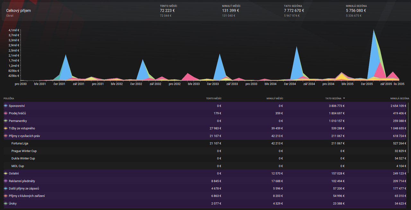Click the čer 2034 axis label

click(290, 84)
